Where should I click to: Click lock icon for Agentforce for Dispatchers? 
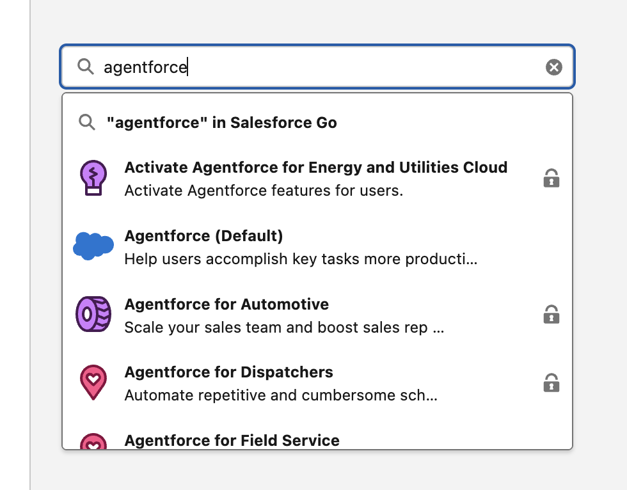[x=551, y=383]
